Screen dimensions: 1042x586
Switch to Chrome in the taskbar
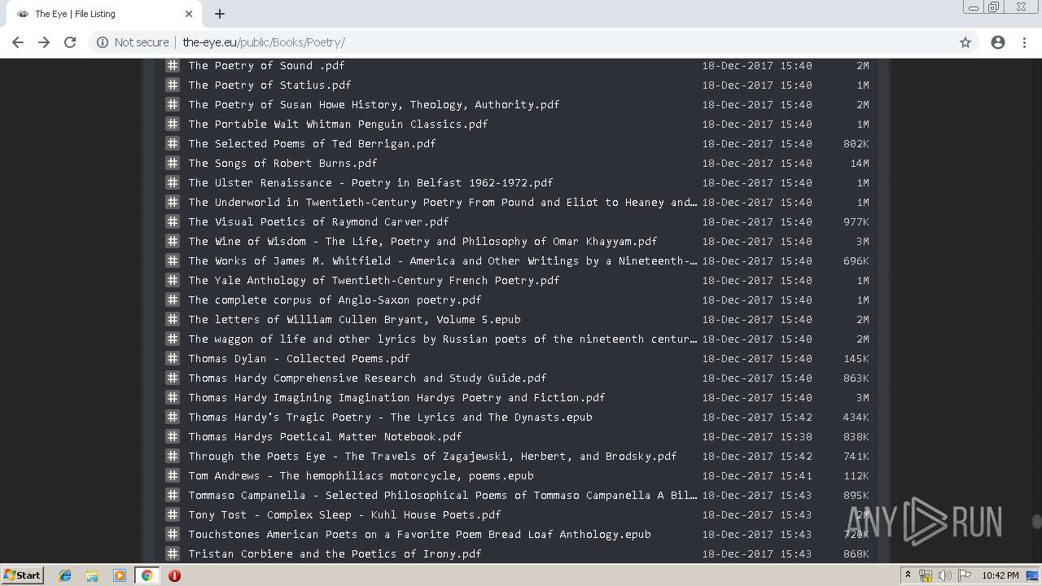pos(147,575)
